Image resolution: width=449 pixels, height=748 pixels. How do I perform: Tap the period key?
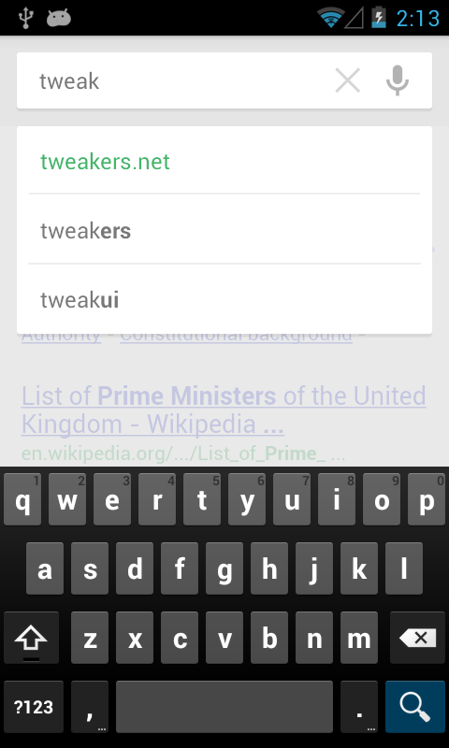(x=359, y=706)
